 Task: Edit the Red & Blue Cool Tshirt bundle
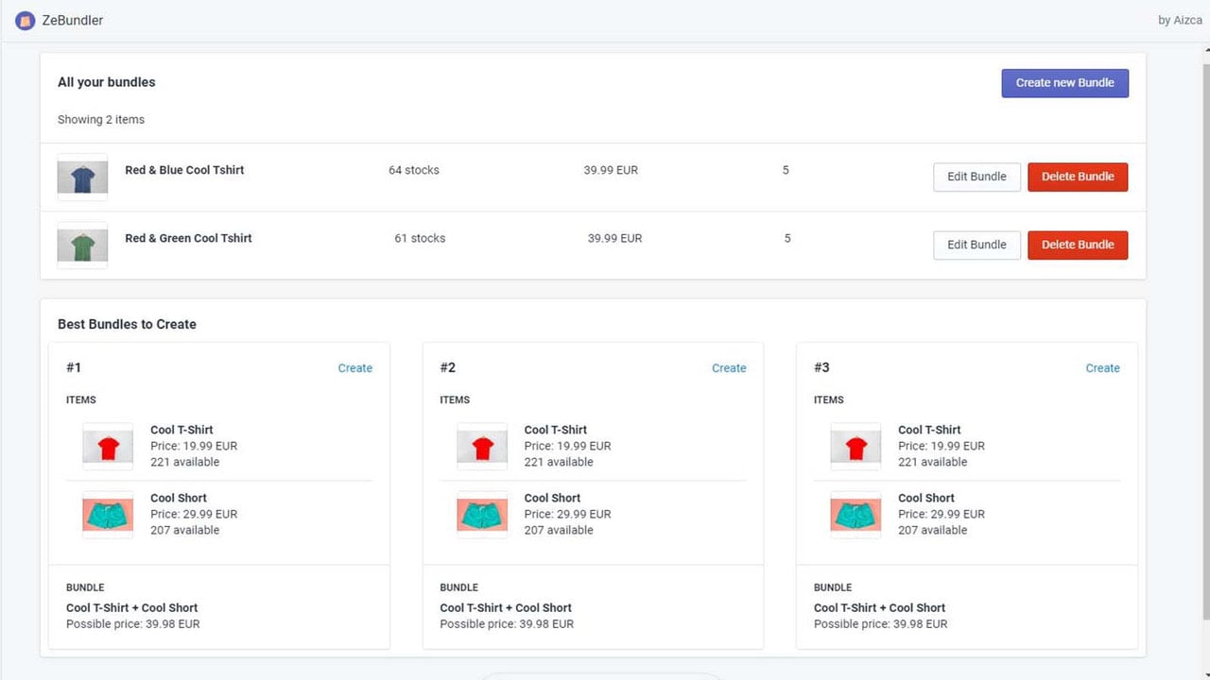pyautogui.click(x=977, y=177)
